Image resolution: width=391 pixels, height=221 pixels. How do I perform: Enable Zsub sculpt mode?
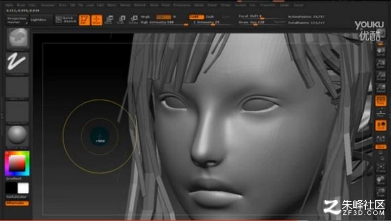click(x=210, y=17)
